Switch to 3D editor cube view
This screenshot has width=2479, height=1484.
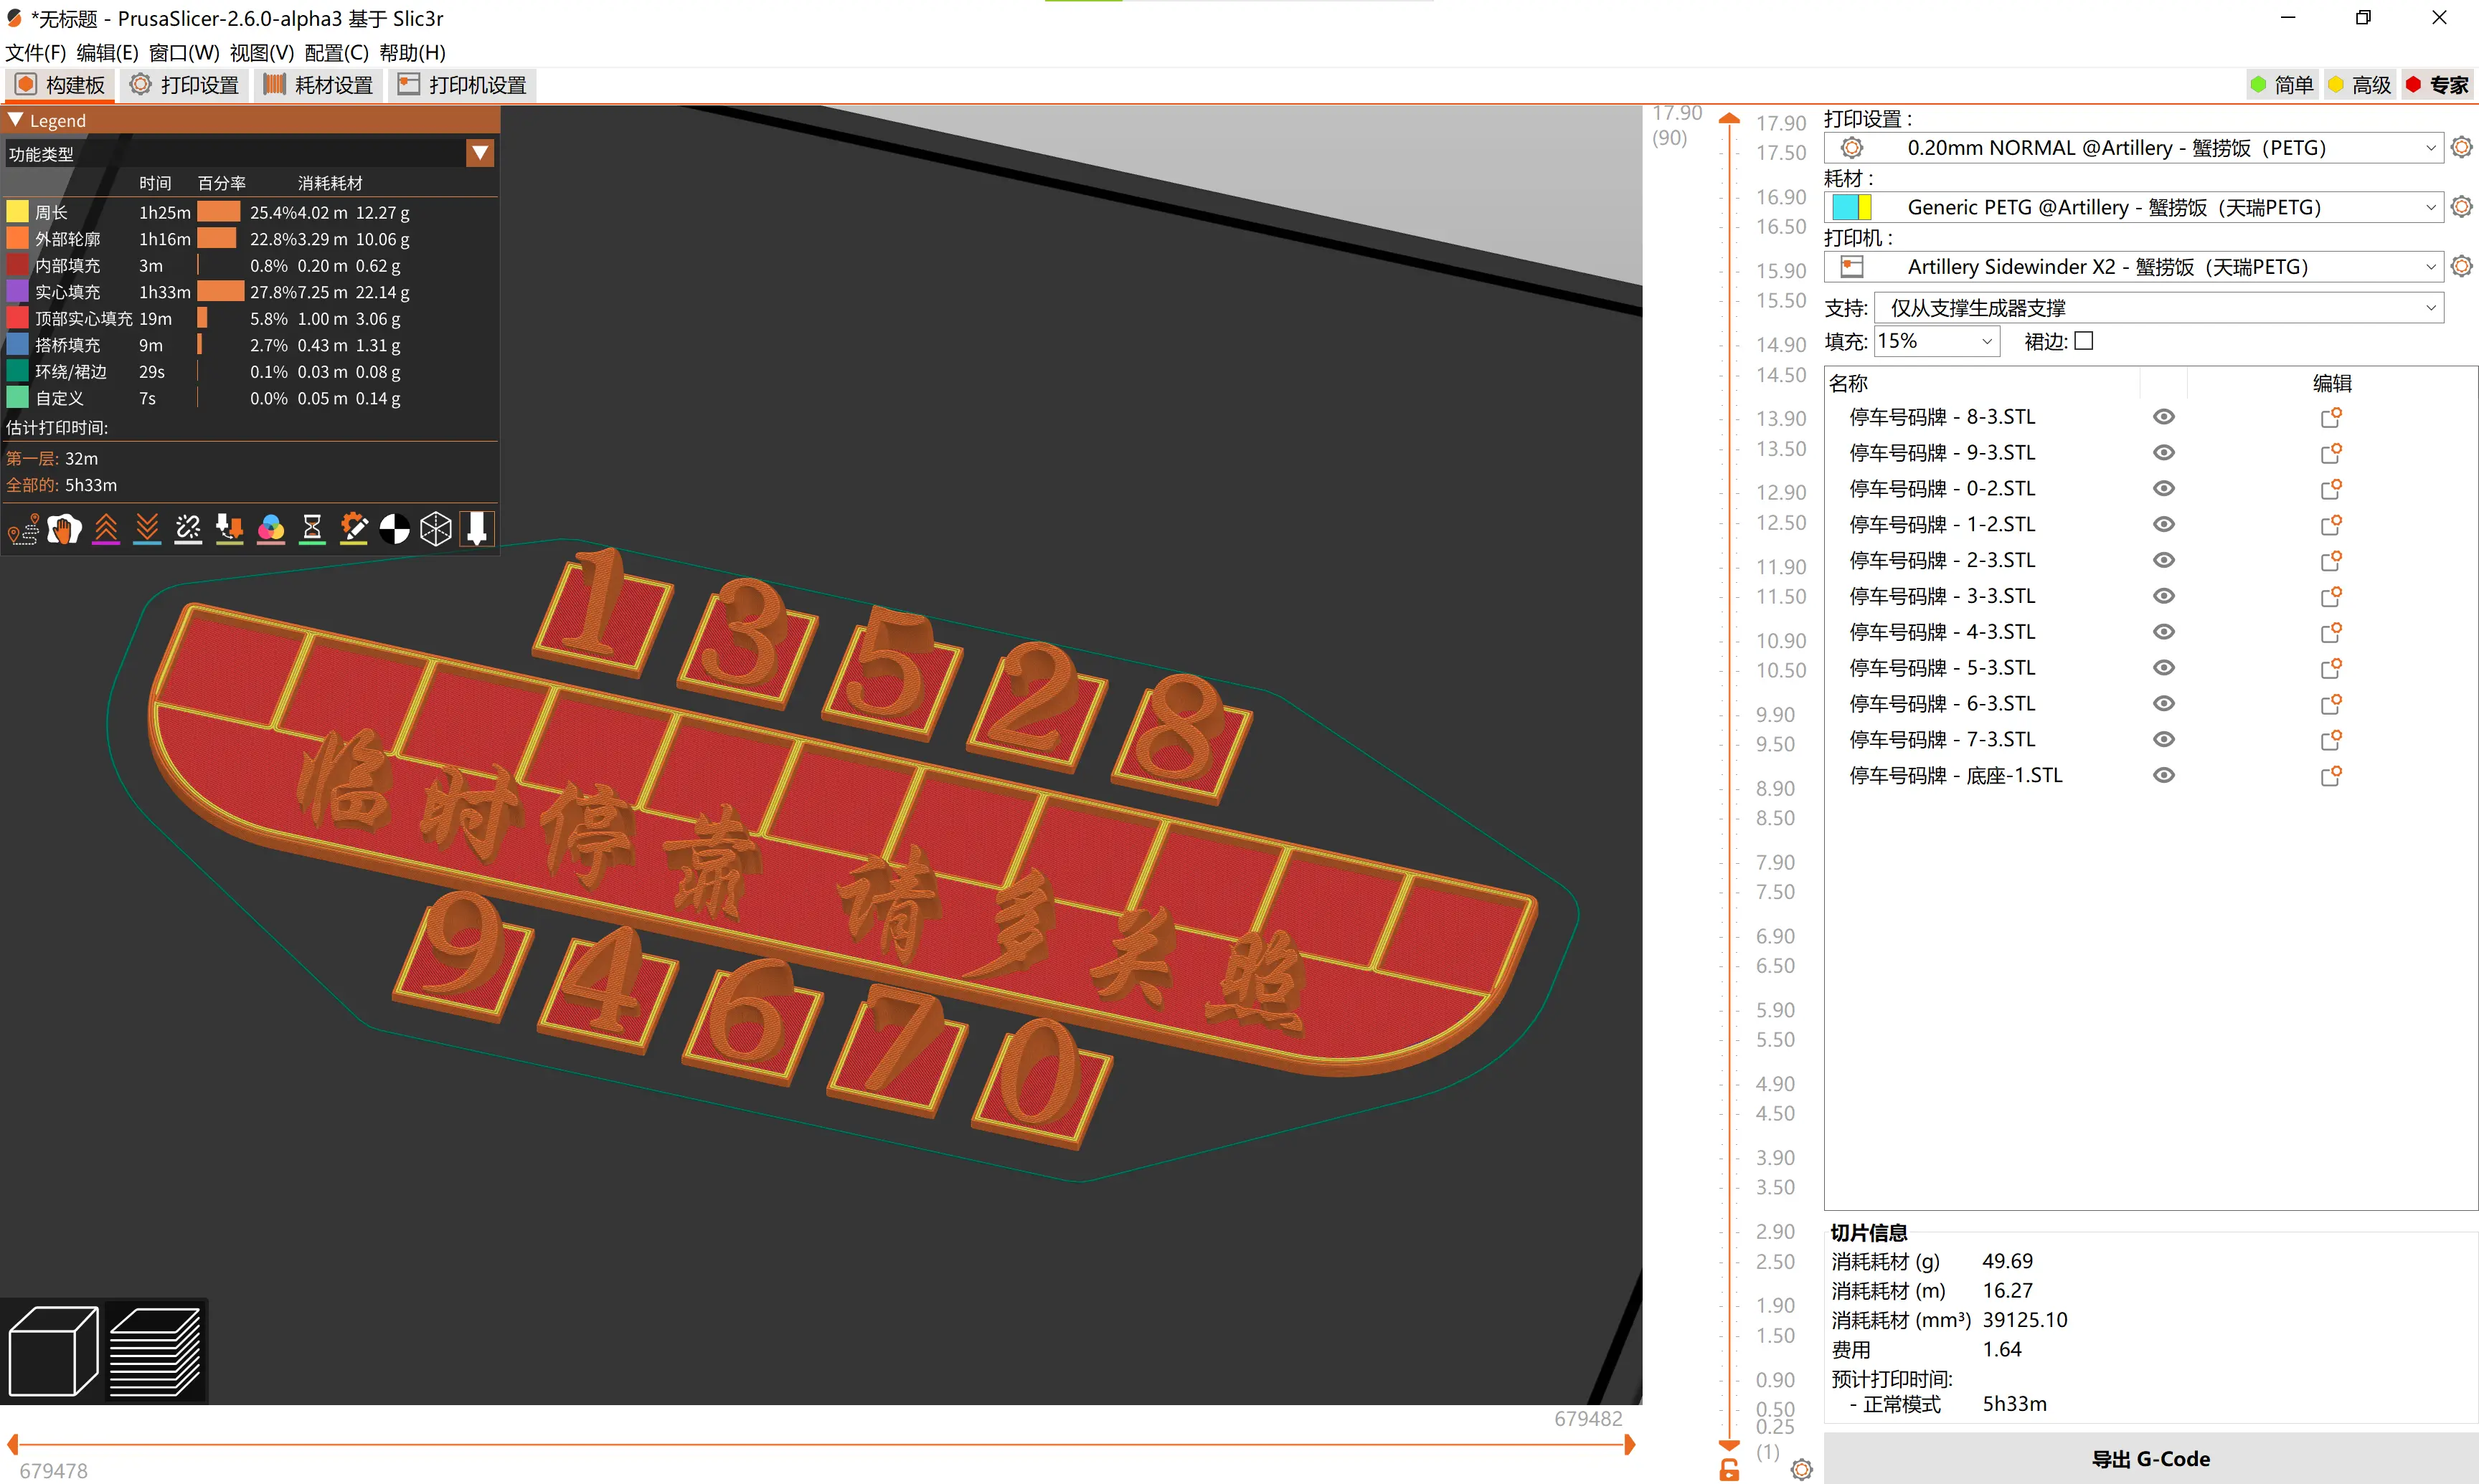pos(53,1351)
